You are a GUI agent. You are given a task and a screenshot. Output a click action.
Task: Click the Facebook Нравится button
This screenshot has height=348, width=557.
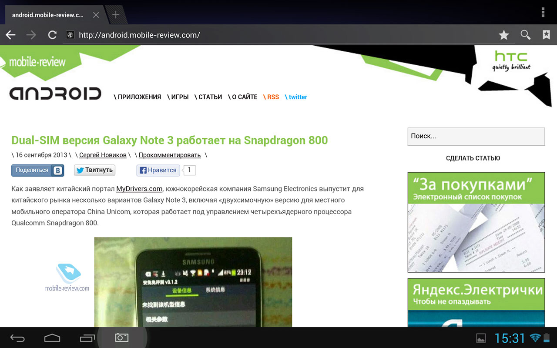point(158,171)
